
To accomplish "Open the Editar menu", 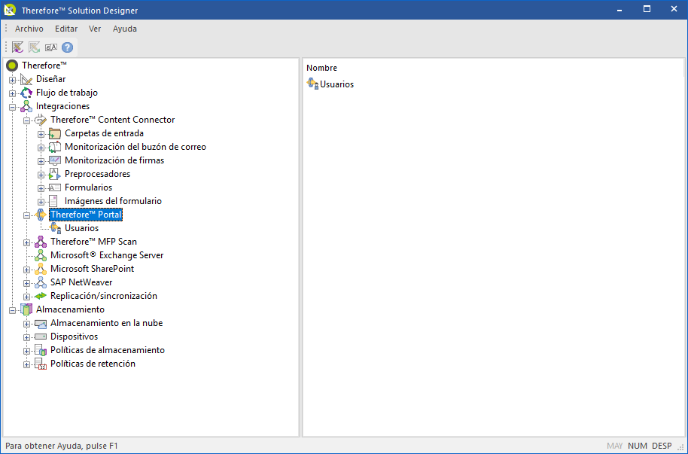I will [66, 29].
